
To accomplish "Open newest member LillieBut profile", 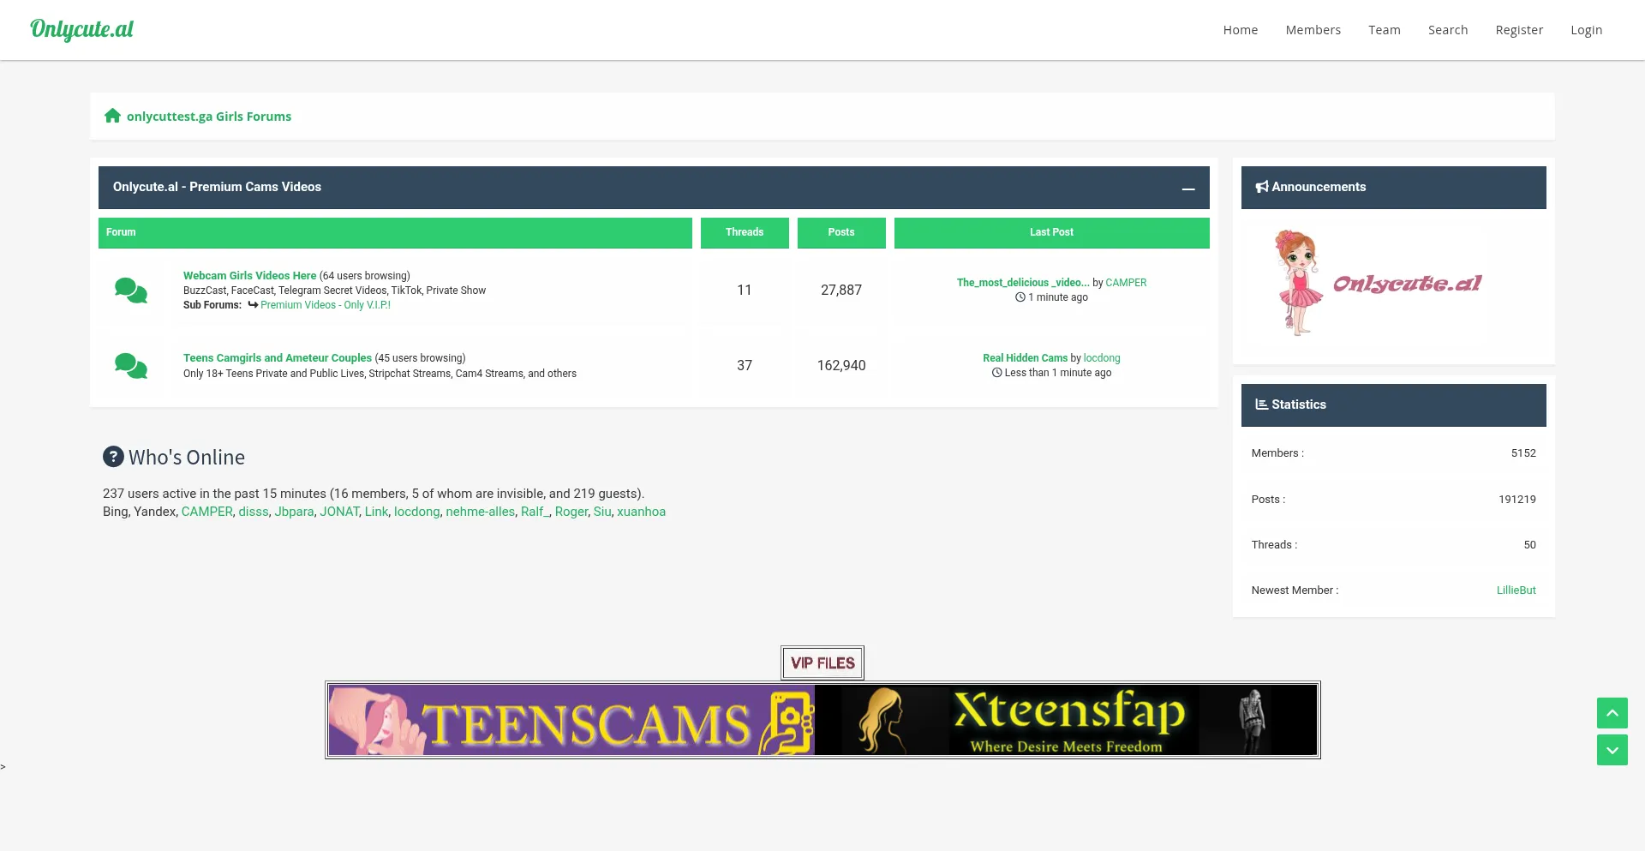I will coord(1516,590).
